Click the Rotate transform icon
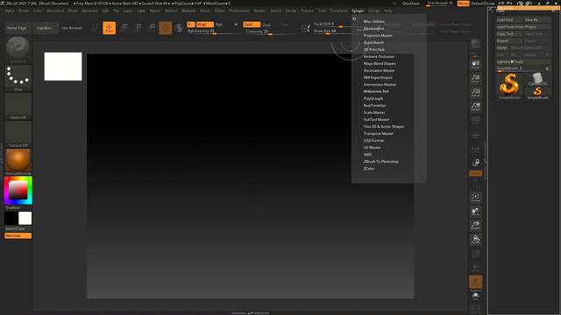 point(152,28)
